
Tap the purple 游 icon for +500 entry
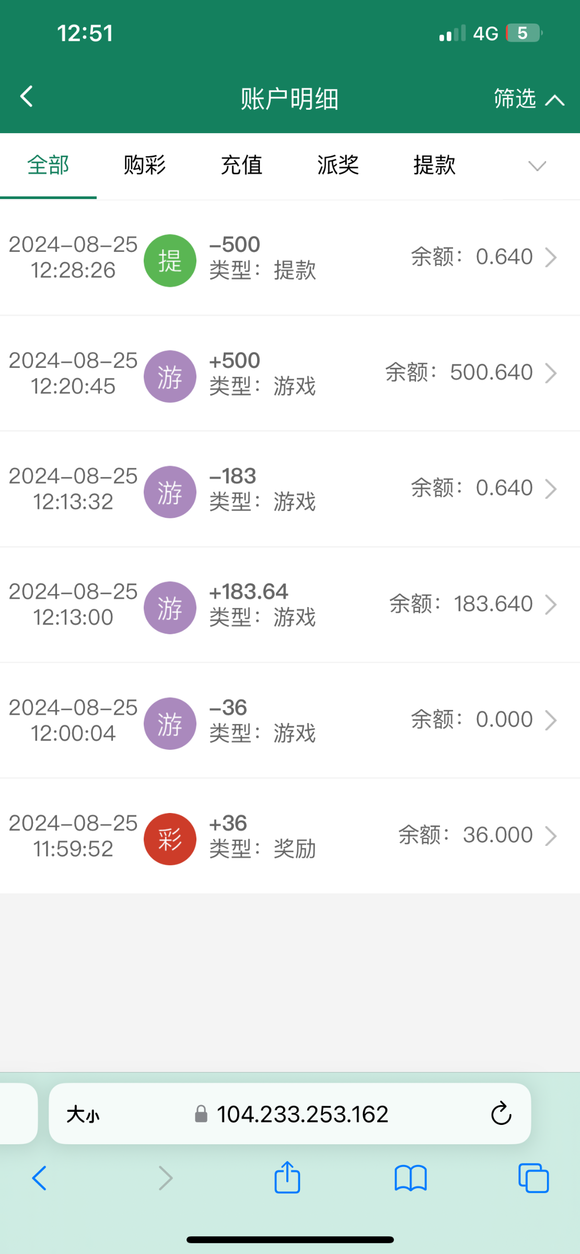coord(170,376)
